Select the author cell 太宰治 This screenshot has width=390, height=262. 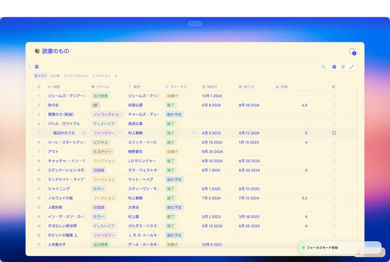(133, 207)
